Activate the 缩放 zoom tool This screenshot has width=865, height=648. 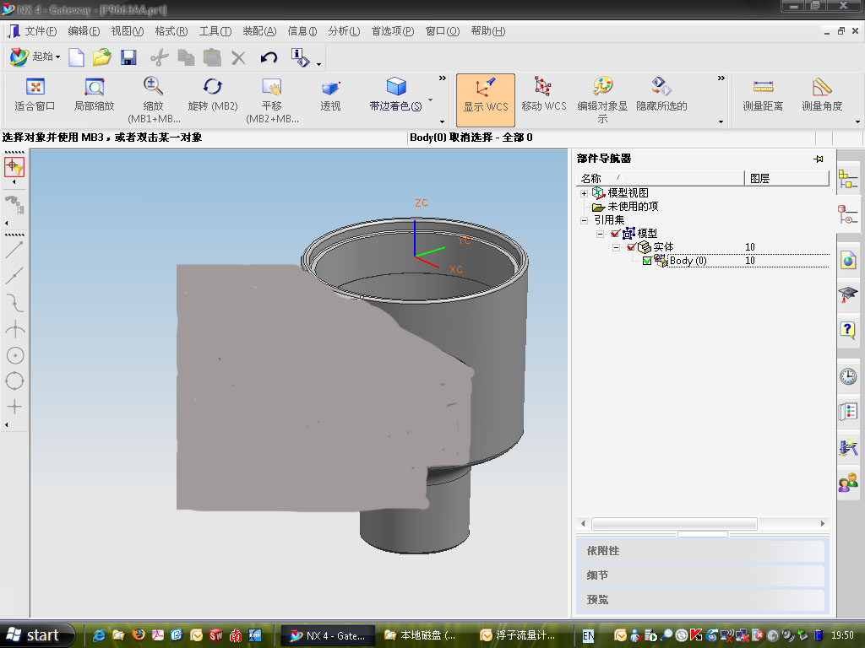point(154,100)
